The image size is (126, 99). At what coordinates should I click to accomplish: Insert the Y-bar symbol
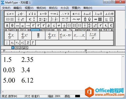pyautogui.click(x=33, y=43)
